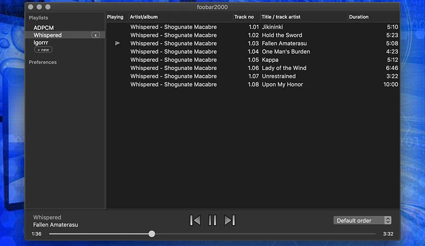Close the Whispered playlist with x button
425x246 pixels.
point(96,35)
